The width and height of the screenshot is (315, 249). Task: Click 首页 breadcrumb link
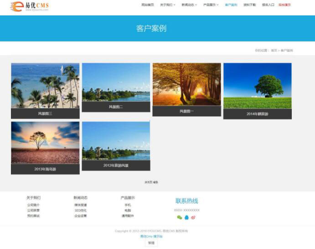click(x=274, y=51)
